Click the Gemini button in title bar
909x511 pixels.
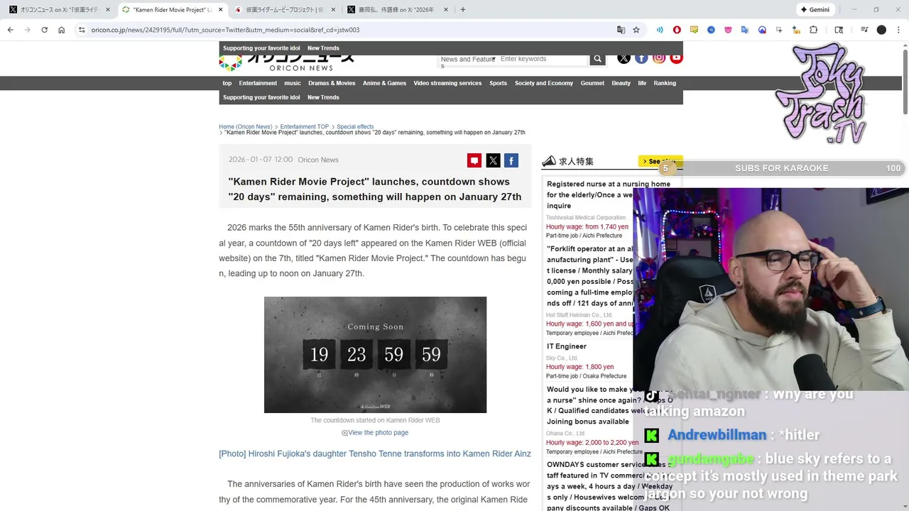pos(815,10)
